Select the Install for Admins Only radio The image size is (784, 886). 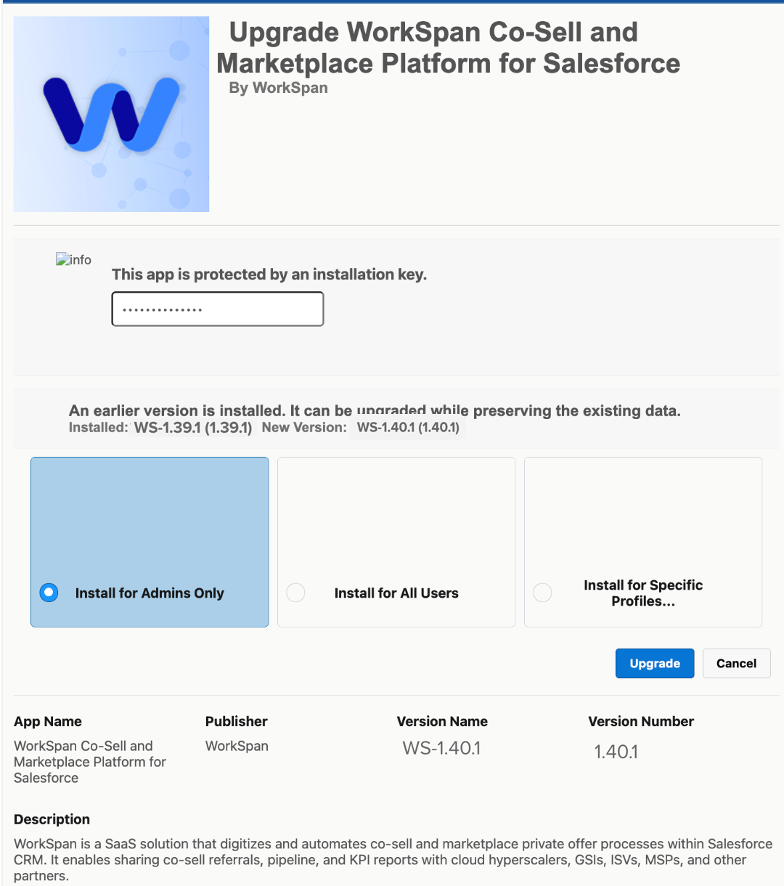tap(49, 593)
